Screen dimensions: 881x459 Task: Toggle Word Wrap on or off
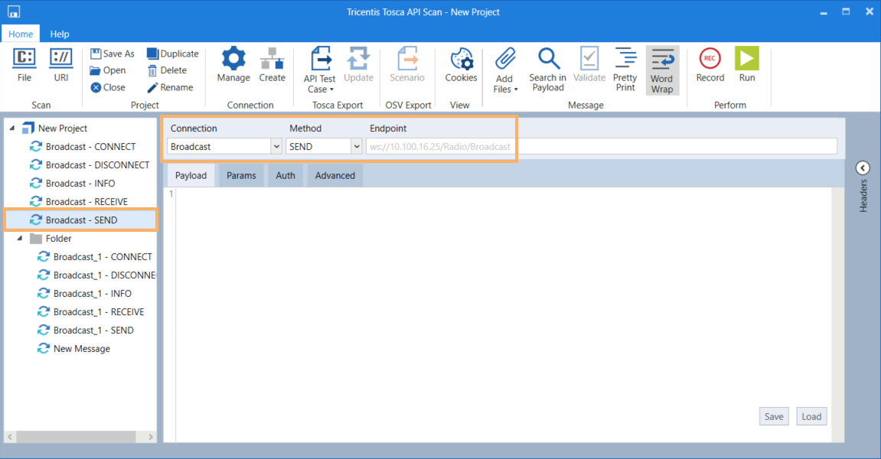[661, 69]
